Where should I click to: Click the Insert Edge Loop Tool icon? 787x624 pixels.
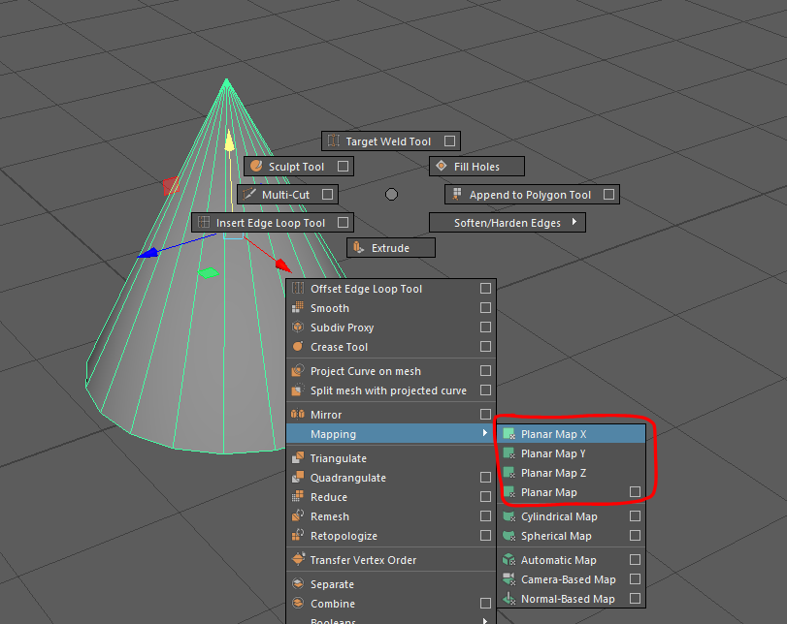(x=203, y=222)
